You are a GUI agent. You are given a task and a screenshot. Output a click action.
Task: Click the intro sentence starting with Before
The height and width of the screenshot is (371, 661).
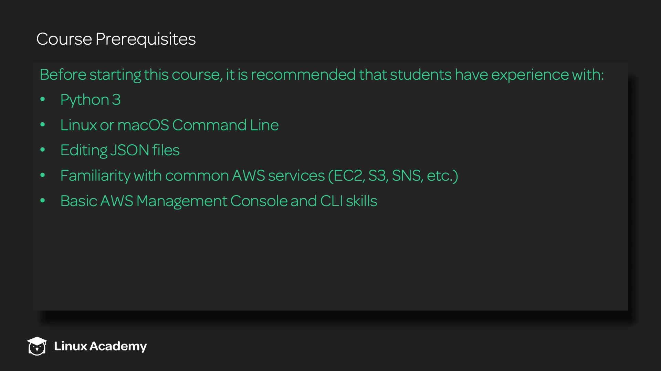pos(322,75)
